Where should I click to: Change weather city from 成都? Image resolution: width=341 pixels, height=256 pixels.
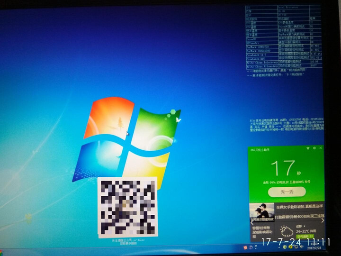coord(301,227)
